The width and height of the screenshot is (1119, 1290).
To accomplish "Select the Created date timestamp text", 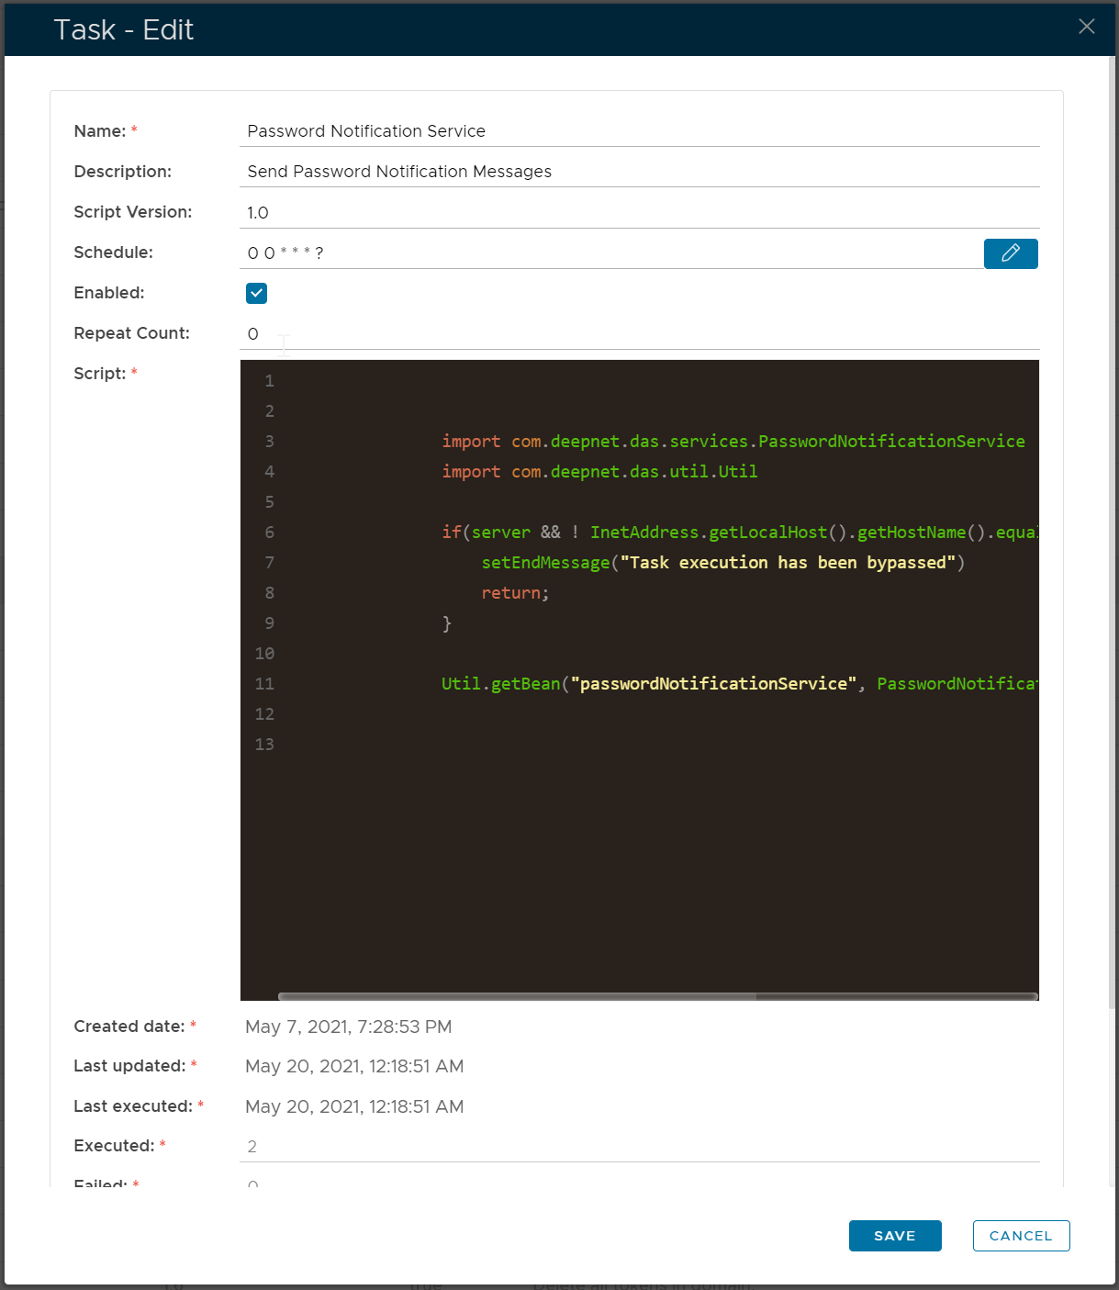I will [348, 1026].
